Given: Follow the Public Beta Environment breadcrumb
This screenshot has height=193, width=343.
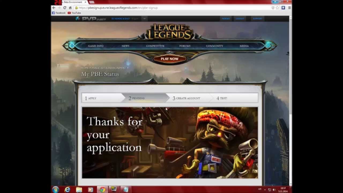Looking at the screenshot, I should pos(109,68).
